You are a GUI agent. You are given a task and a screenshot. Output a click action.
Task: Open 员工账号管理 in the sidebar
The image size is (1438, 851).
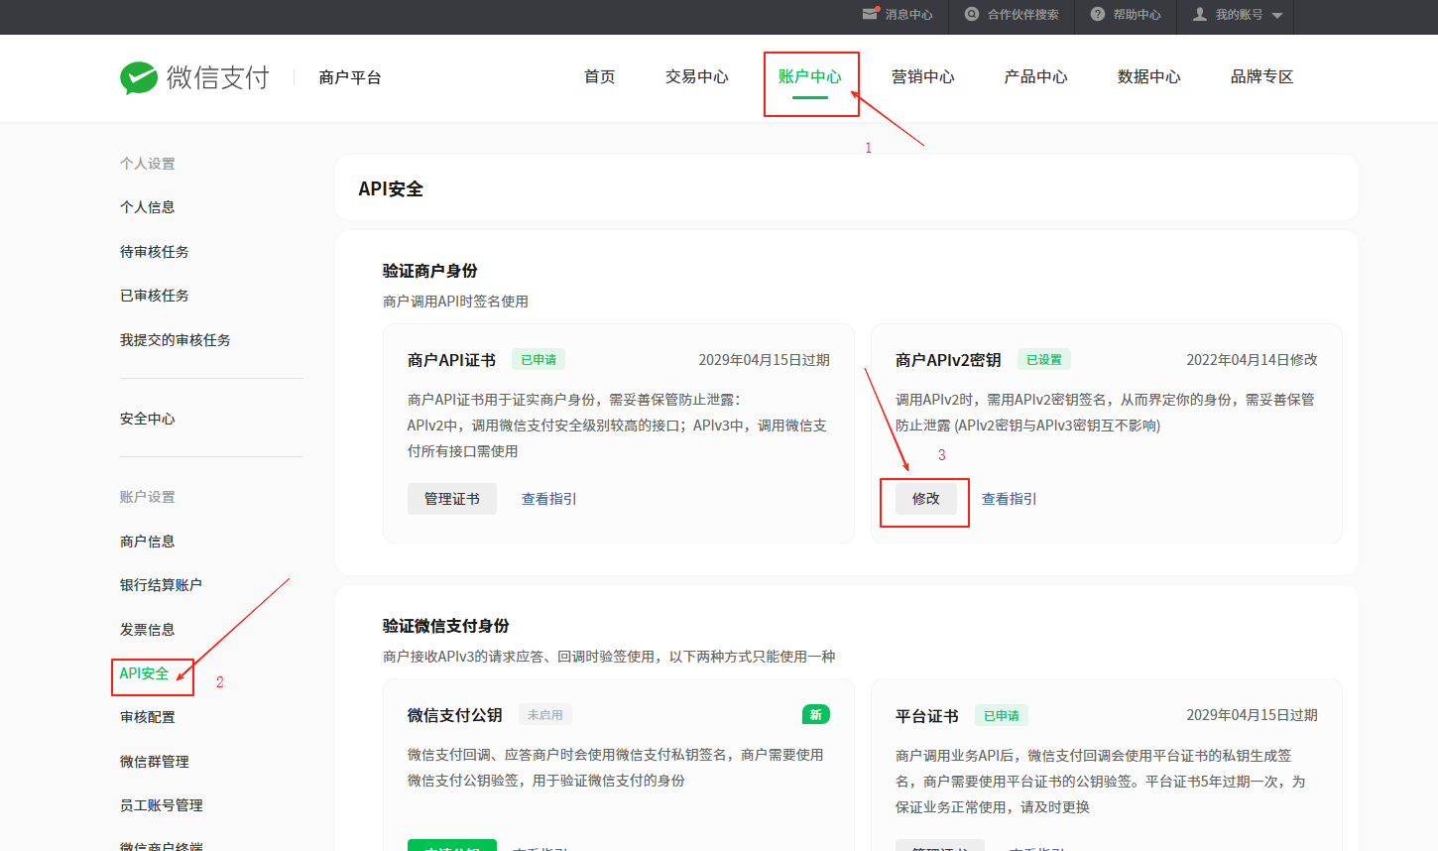[x=161, y=805]
